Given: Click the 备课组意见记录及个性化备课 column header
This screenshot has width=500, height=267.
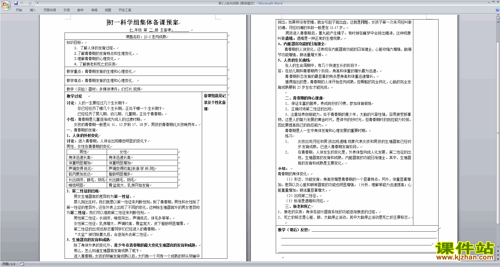Looking at the screenshot, I should 215,102.
